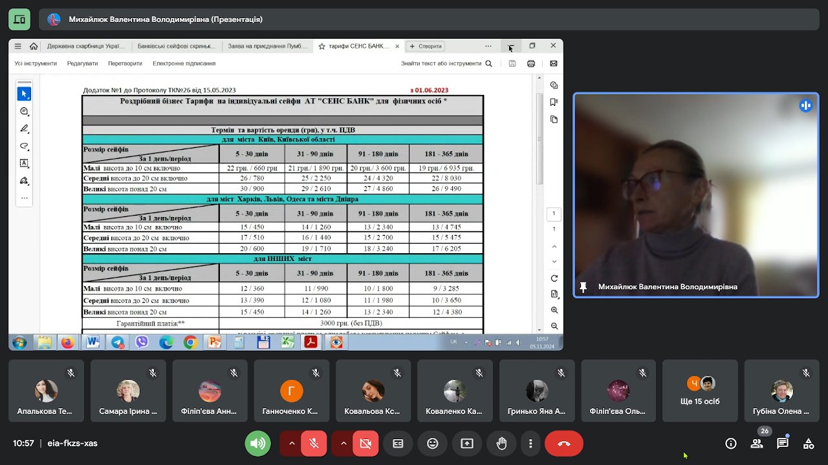Open Telegram from shared taskbar
This screenshot has width=828, height=465.
point(117,342)
